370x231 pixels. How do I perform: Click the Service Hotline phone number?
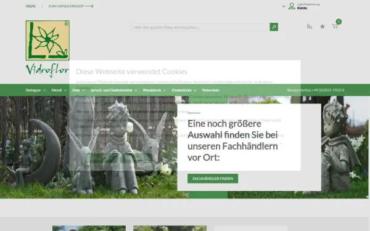point(328,90)
